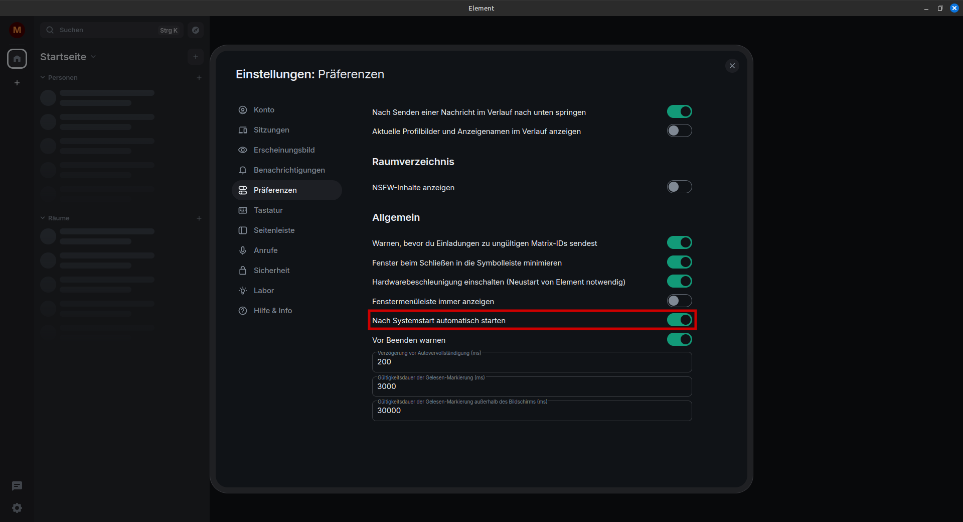Image resolution: width=963 pixels, height=522 pixels.
Task: Open the Sicherheit settings tab
Action: (271, 271)
